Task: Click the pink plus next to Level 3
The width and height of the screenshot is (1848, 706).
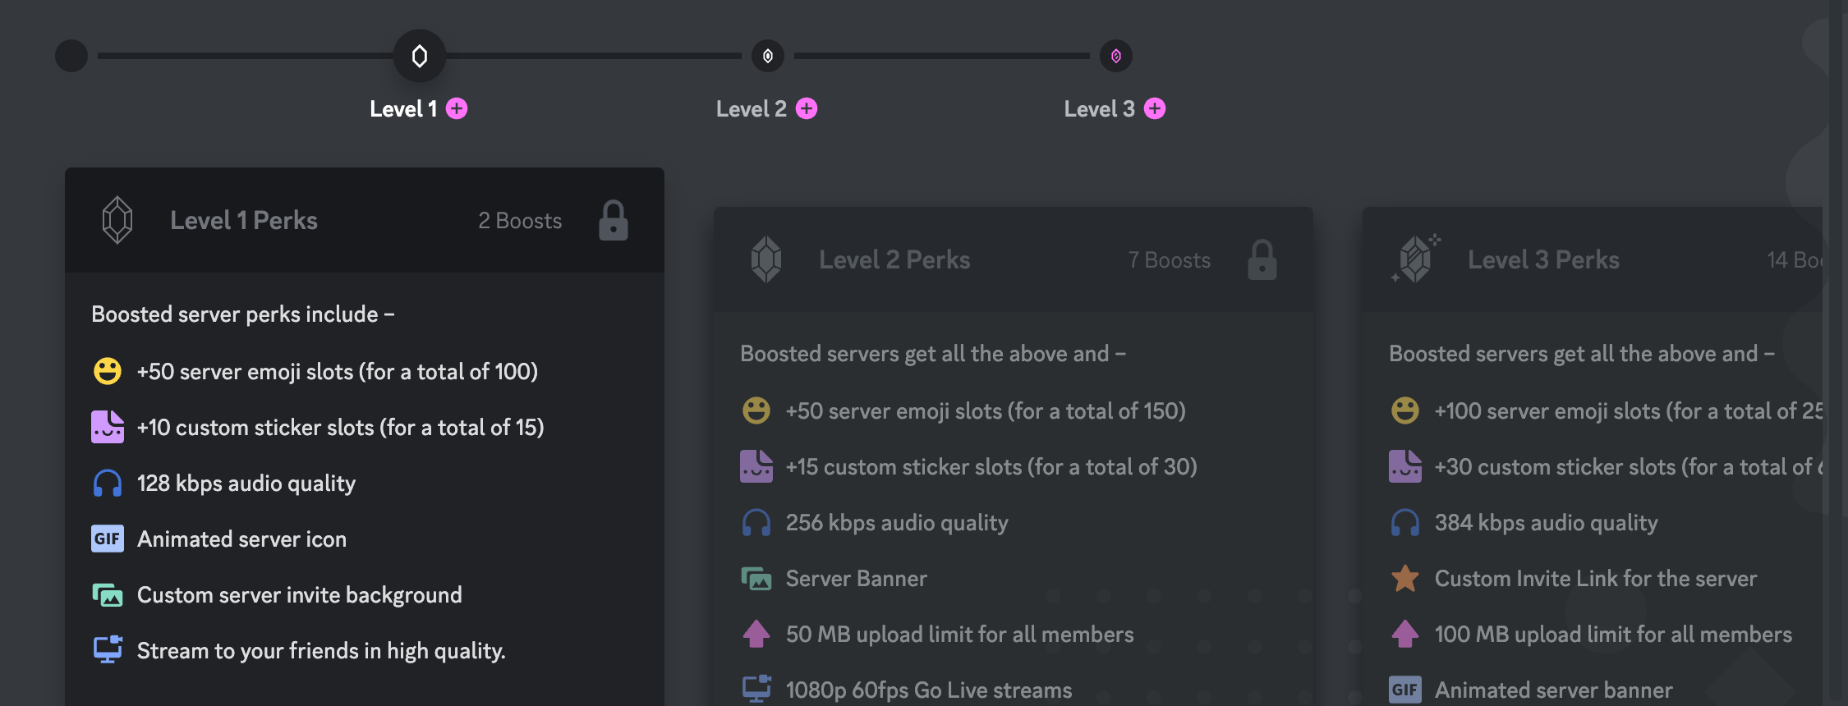Action: [1155, 108]
